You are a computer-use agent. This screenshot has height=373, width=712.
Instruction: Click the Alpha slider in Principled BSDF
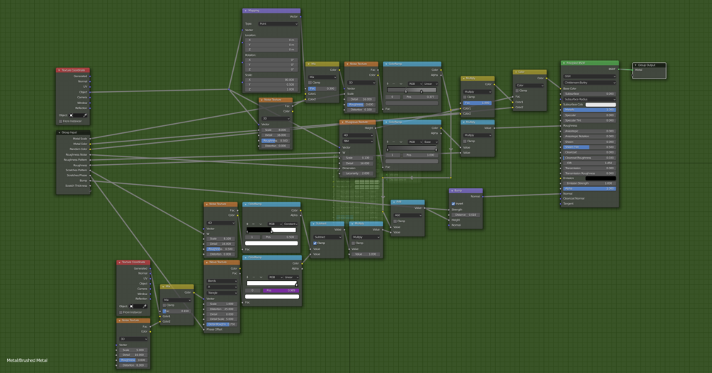[x=589, y=188]
